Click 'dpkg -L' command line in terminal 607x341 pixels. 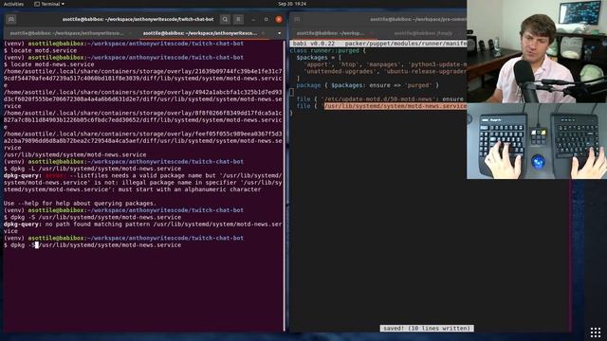(x=92, y=169)
